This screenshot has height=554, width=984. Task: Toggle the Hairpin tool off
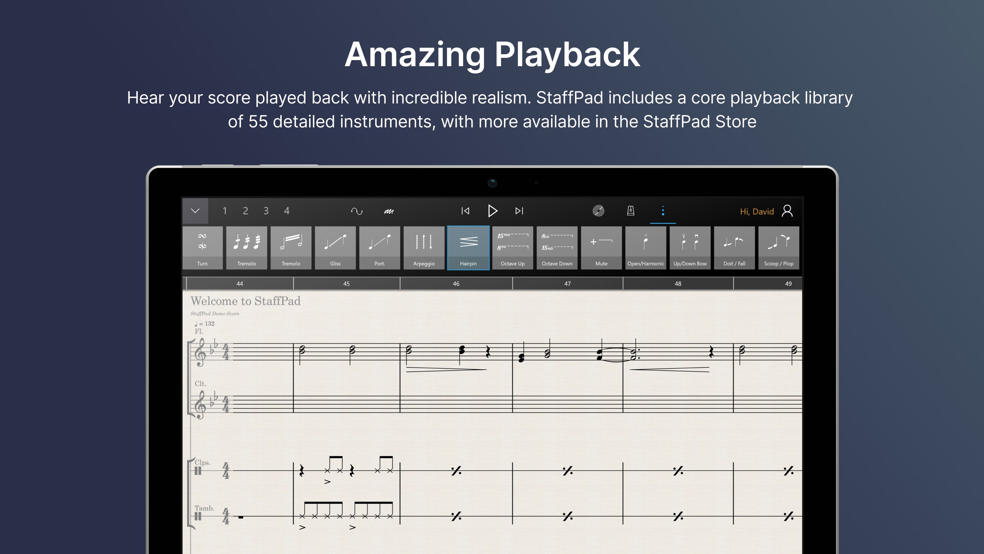pyautogui.click(x=468, y=248)
